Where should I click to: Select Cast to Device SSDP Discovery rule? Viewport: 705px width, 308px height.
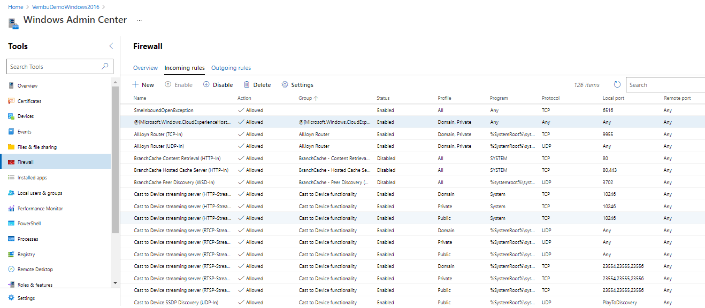click(412, 302)
